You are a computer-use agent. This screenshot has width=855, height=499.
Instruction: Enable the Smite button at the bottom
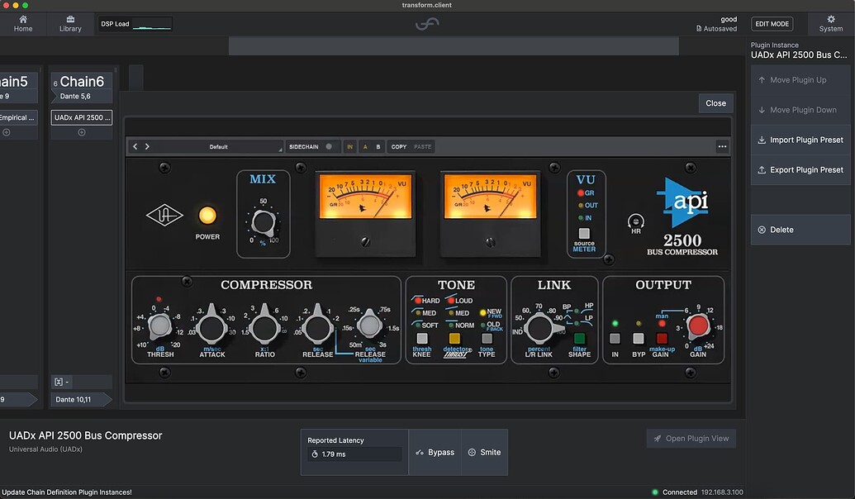485,452
